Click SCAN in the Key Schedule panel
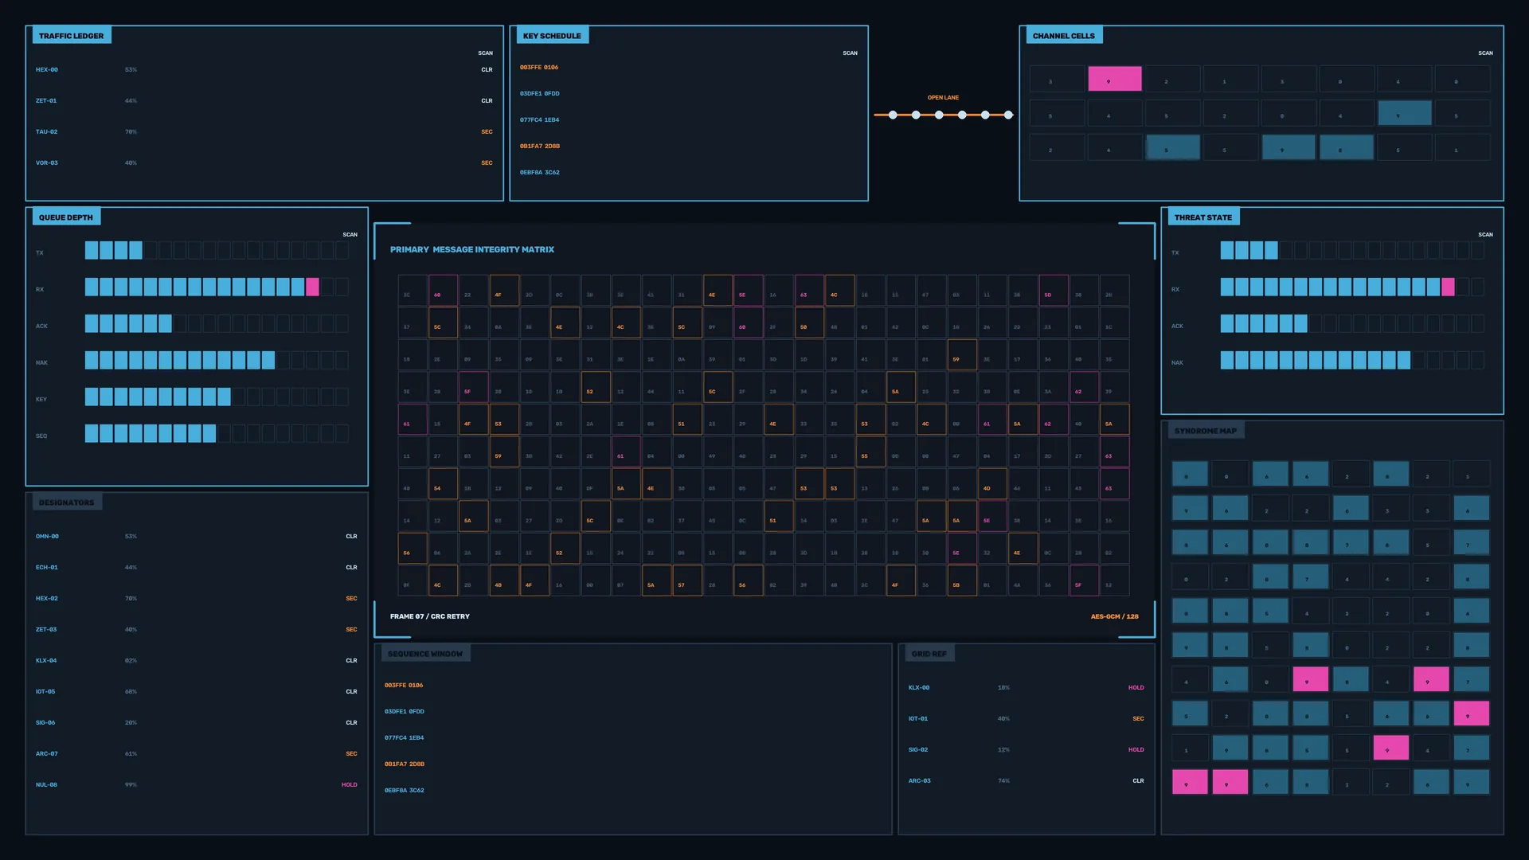This screenshot has width=1529, height=860. (850, 53)
